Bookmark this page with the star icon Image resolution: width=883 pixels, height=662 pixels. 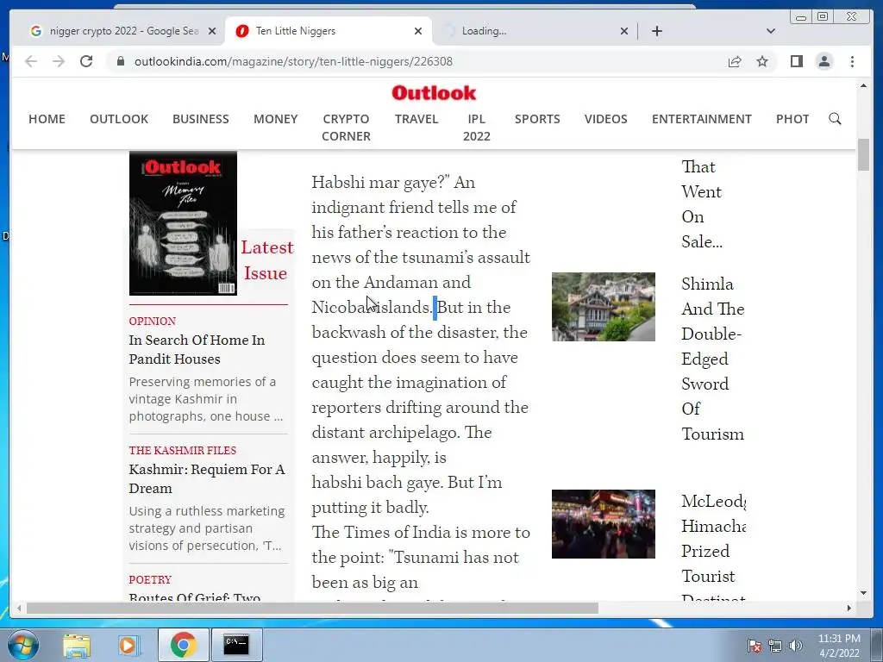(x=762, y=61)
